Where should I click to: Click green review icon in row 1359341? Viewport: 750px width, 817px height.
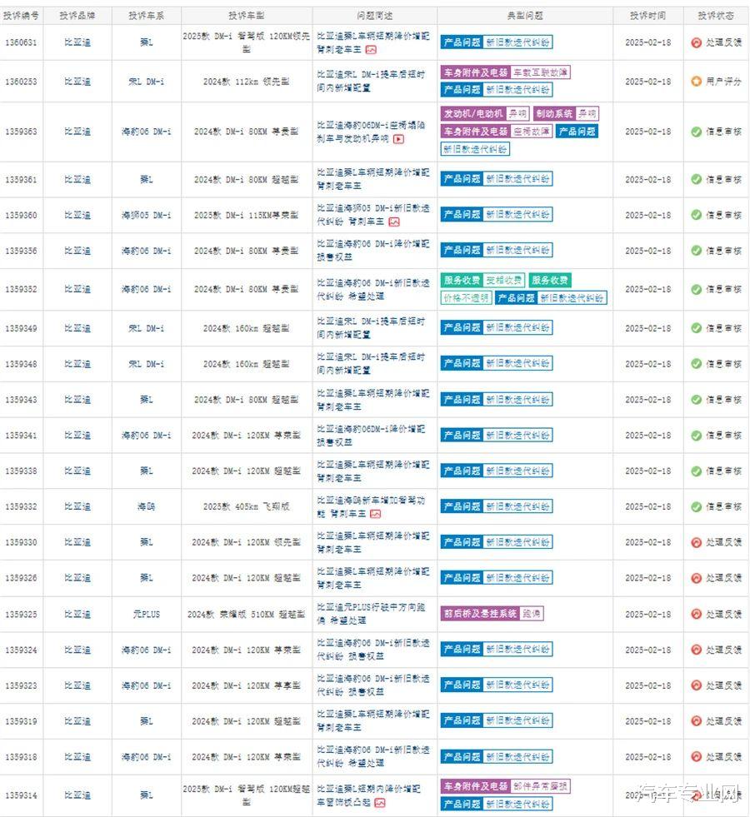click(696, 435)
